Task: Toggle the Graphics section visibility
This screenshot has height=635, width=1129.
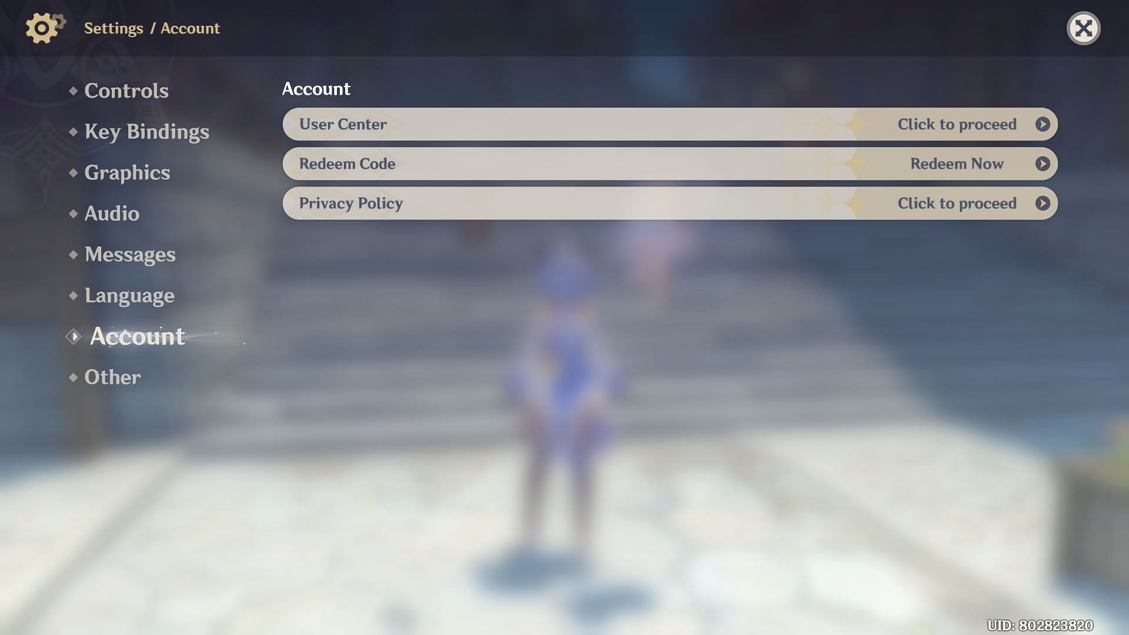Action: (x=127, y=171)
